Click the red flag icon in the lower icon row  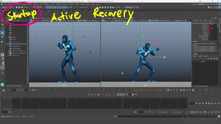(x=106, y=95)
